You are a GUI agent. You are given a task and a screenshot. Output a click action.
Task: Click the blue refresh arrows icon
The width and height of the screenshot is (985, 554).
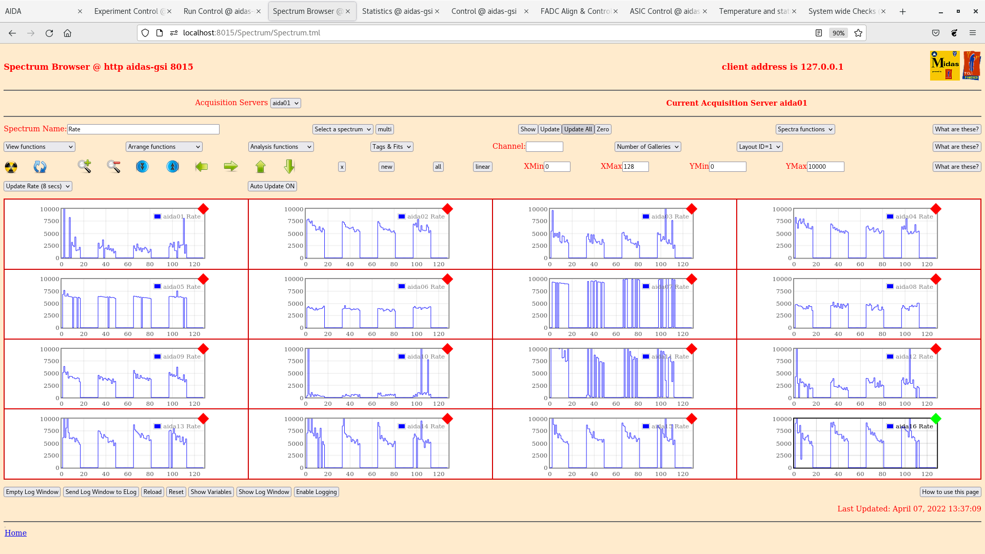point(40,167)
